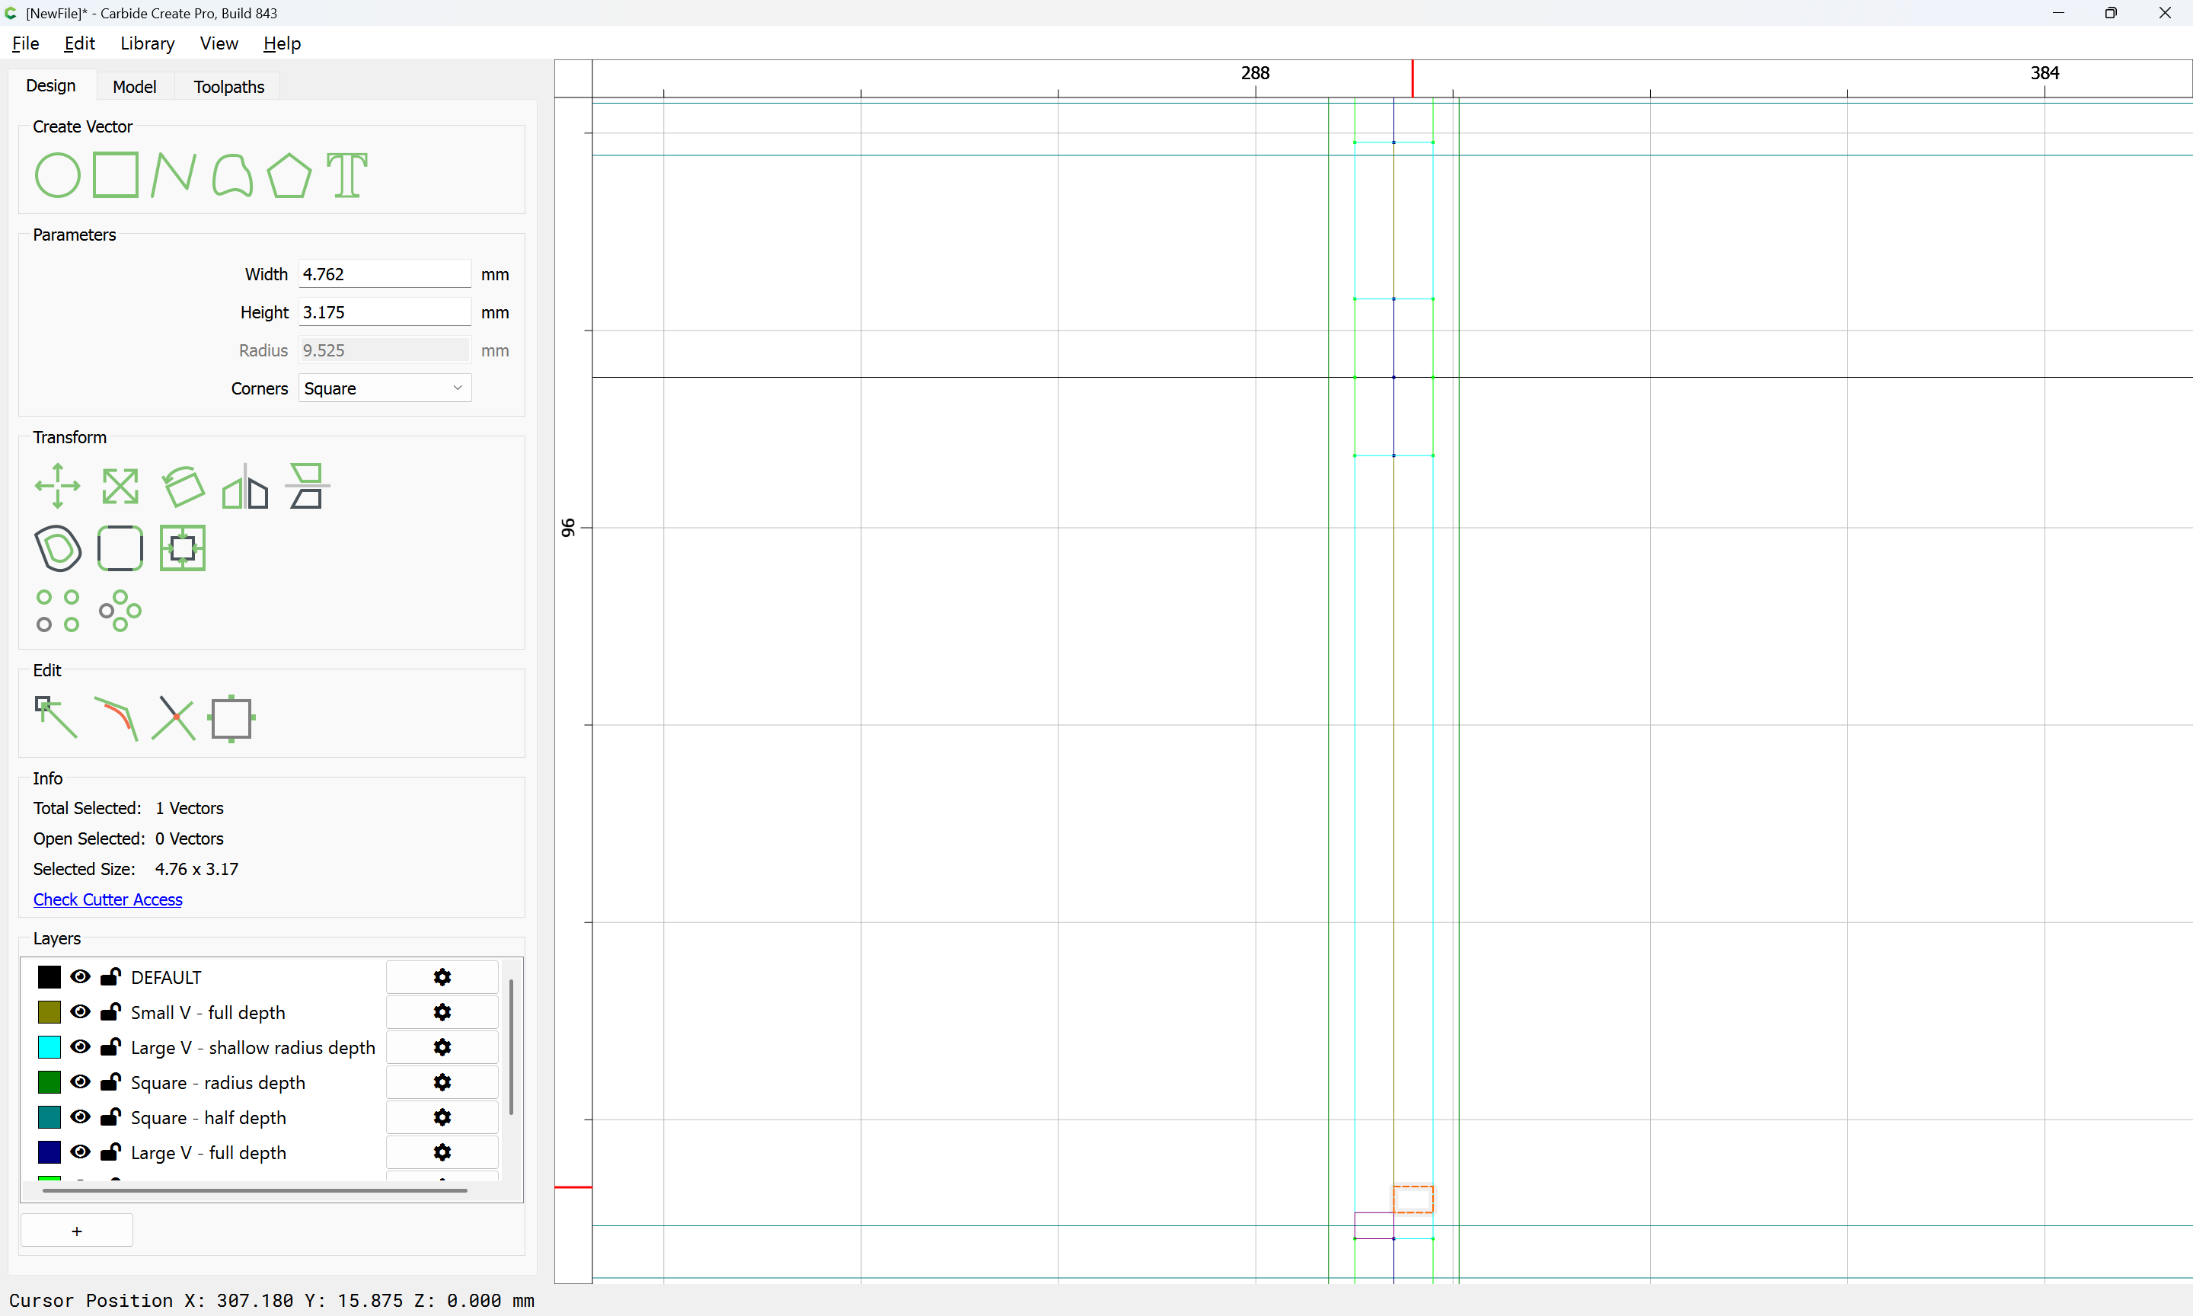Open the Corners dropdown
The width and height of the screenshot is (2193, 1316).
pyautogui.click(x=385, y=388)
